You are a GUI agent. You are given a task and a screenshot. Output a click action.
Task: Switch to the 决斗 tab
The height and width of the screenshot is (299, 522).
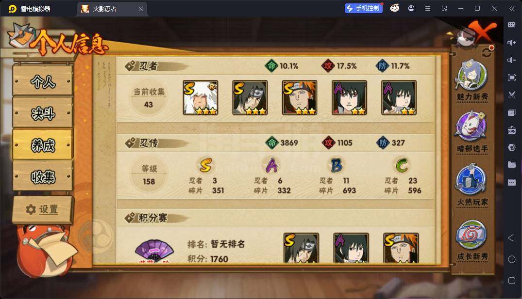point(43,113)
